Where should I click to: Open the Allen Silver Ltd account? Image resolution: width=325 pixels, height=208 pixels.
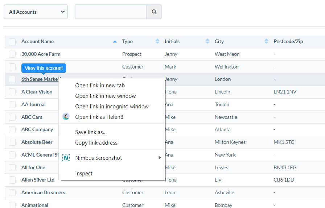(38, 180)
